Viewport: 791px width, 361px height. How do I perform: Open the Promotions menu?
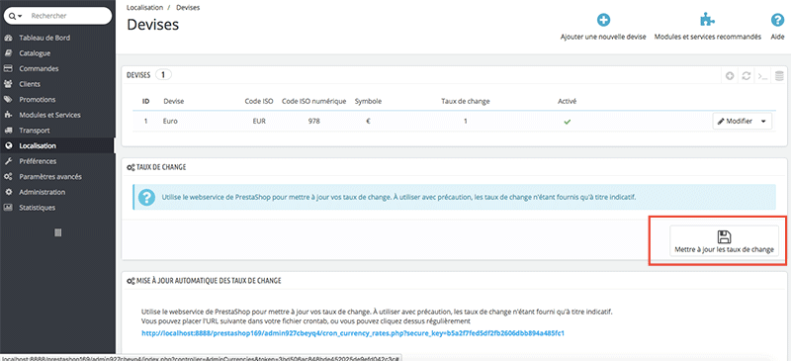coord(38,100)
